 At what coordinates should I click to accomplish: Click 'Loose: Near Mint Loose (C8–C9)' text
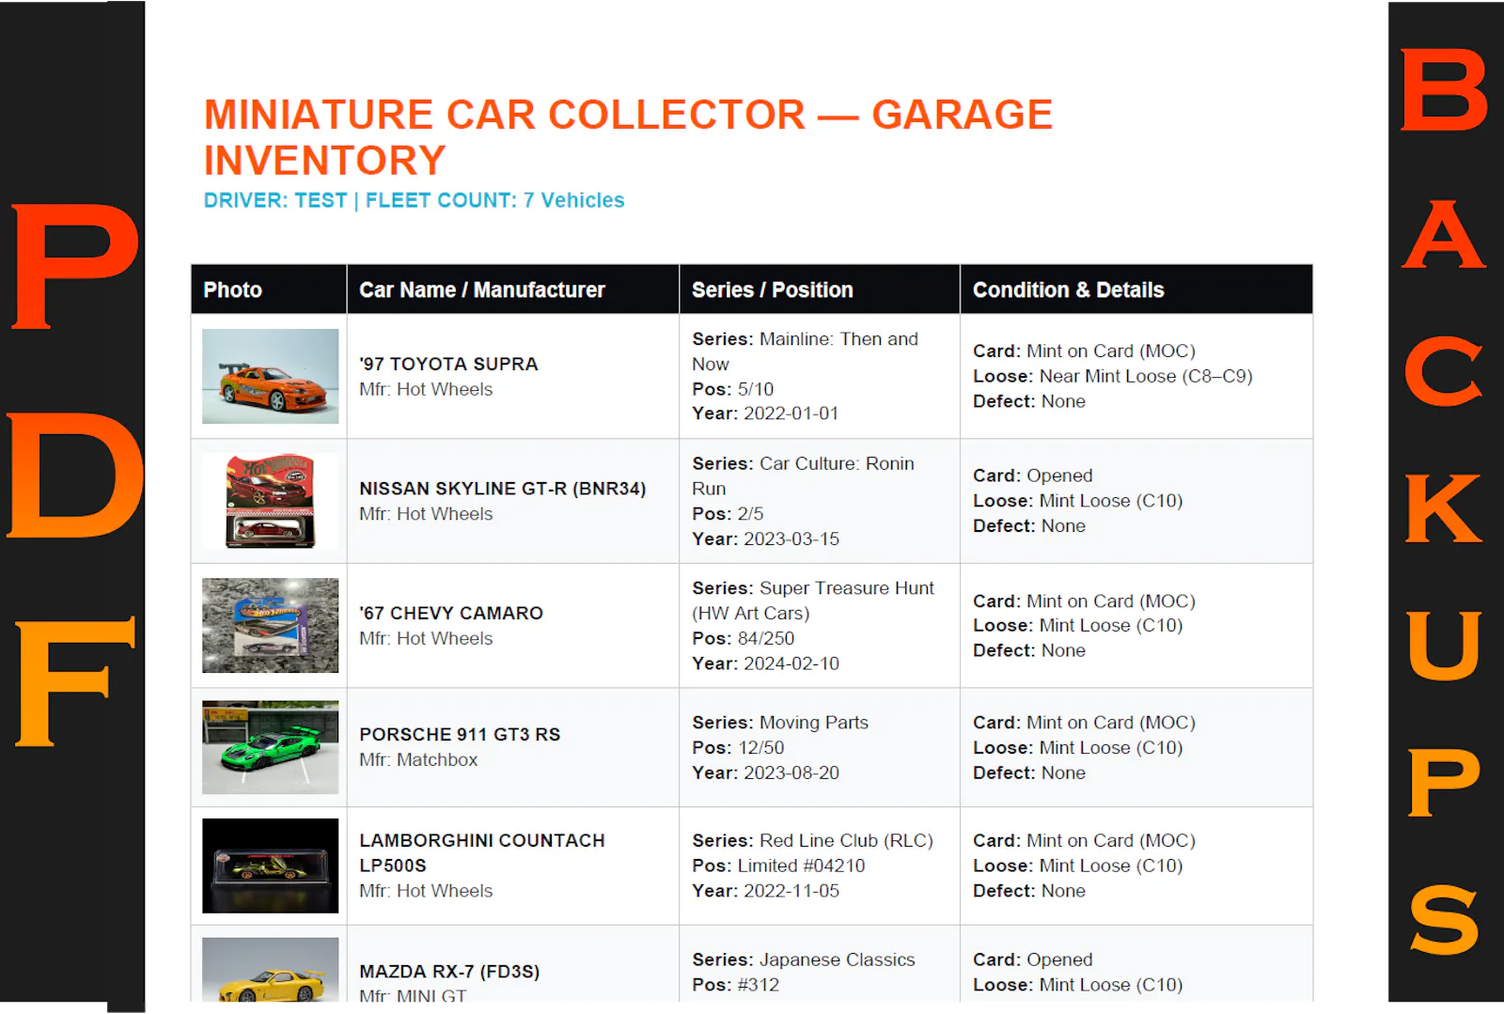(x=1113, y=376)
